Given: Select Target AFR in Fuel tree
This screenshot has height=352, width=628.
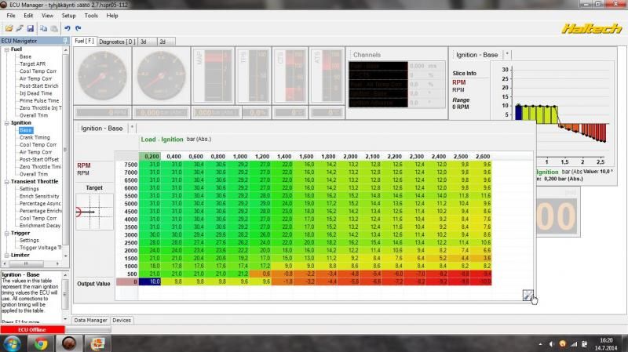Looking at the screenshot, I should tap(34, 64).
